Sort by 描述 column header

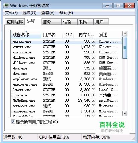pyautogui.click(x=109, y=35)
